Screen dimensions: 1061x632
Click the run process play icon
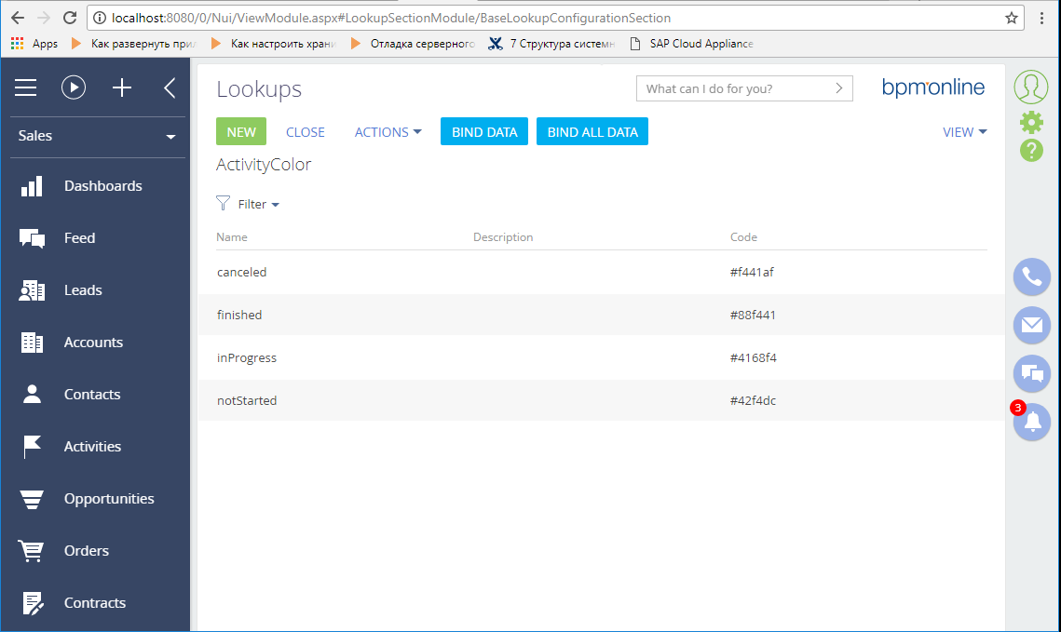(74, 87)
